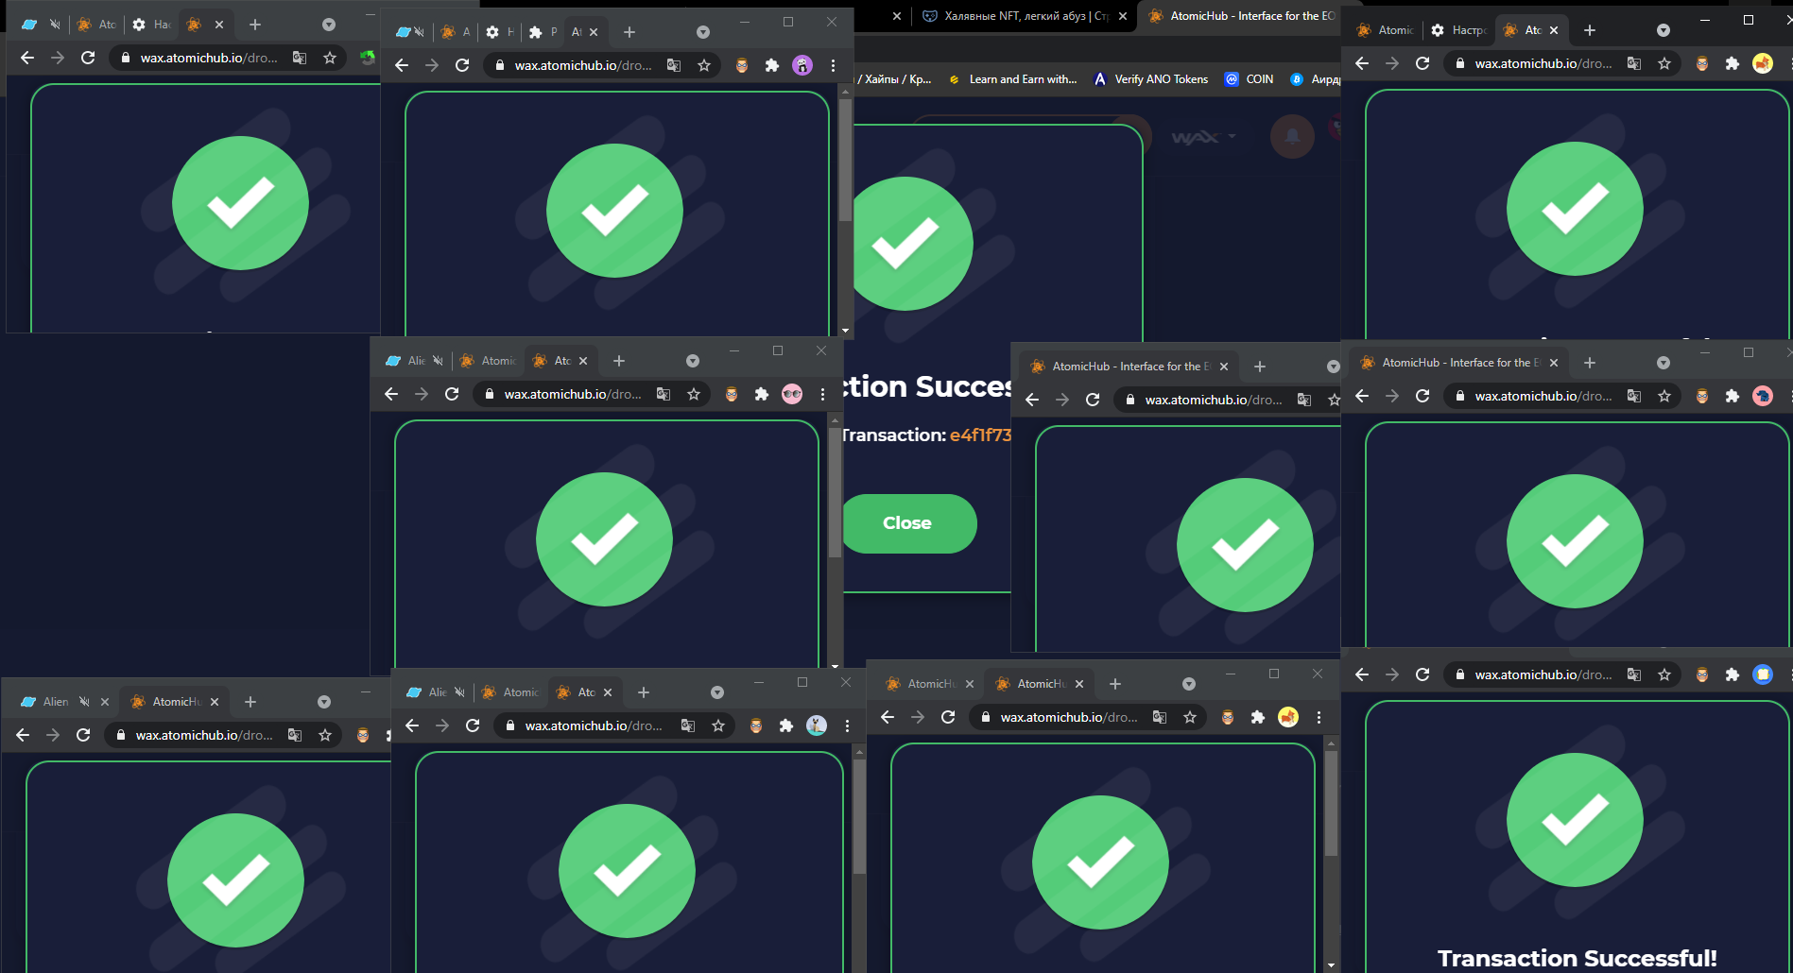Open tab search dropdown in two-AtomicHu-tabs window
This screenshot has width=1793, height=973.
1189,684
